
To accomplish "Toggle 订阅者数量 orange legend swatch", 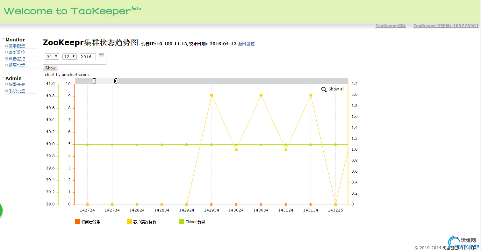I will [x=77, y=222].
